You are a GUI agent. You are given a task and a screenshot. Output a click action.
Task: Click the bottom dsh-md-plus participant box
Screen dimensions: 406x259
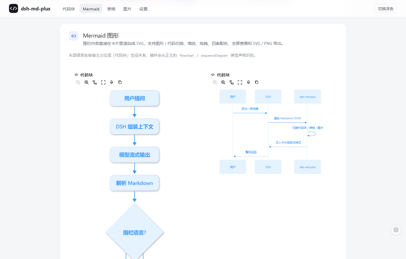(x=308, y=167)
